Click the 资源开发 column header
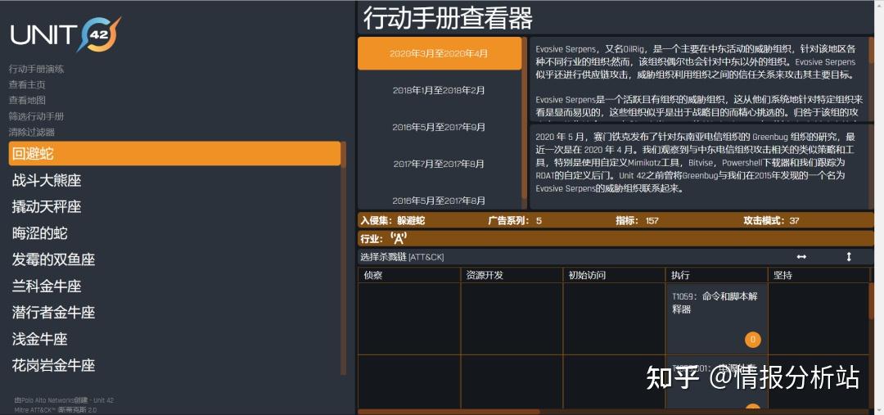884x415 pixels. 512,275
